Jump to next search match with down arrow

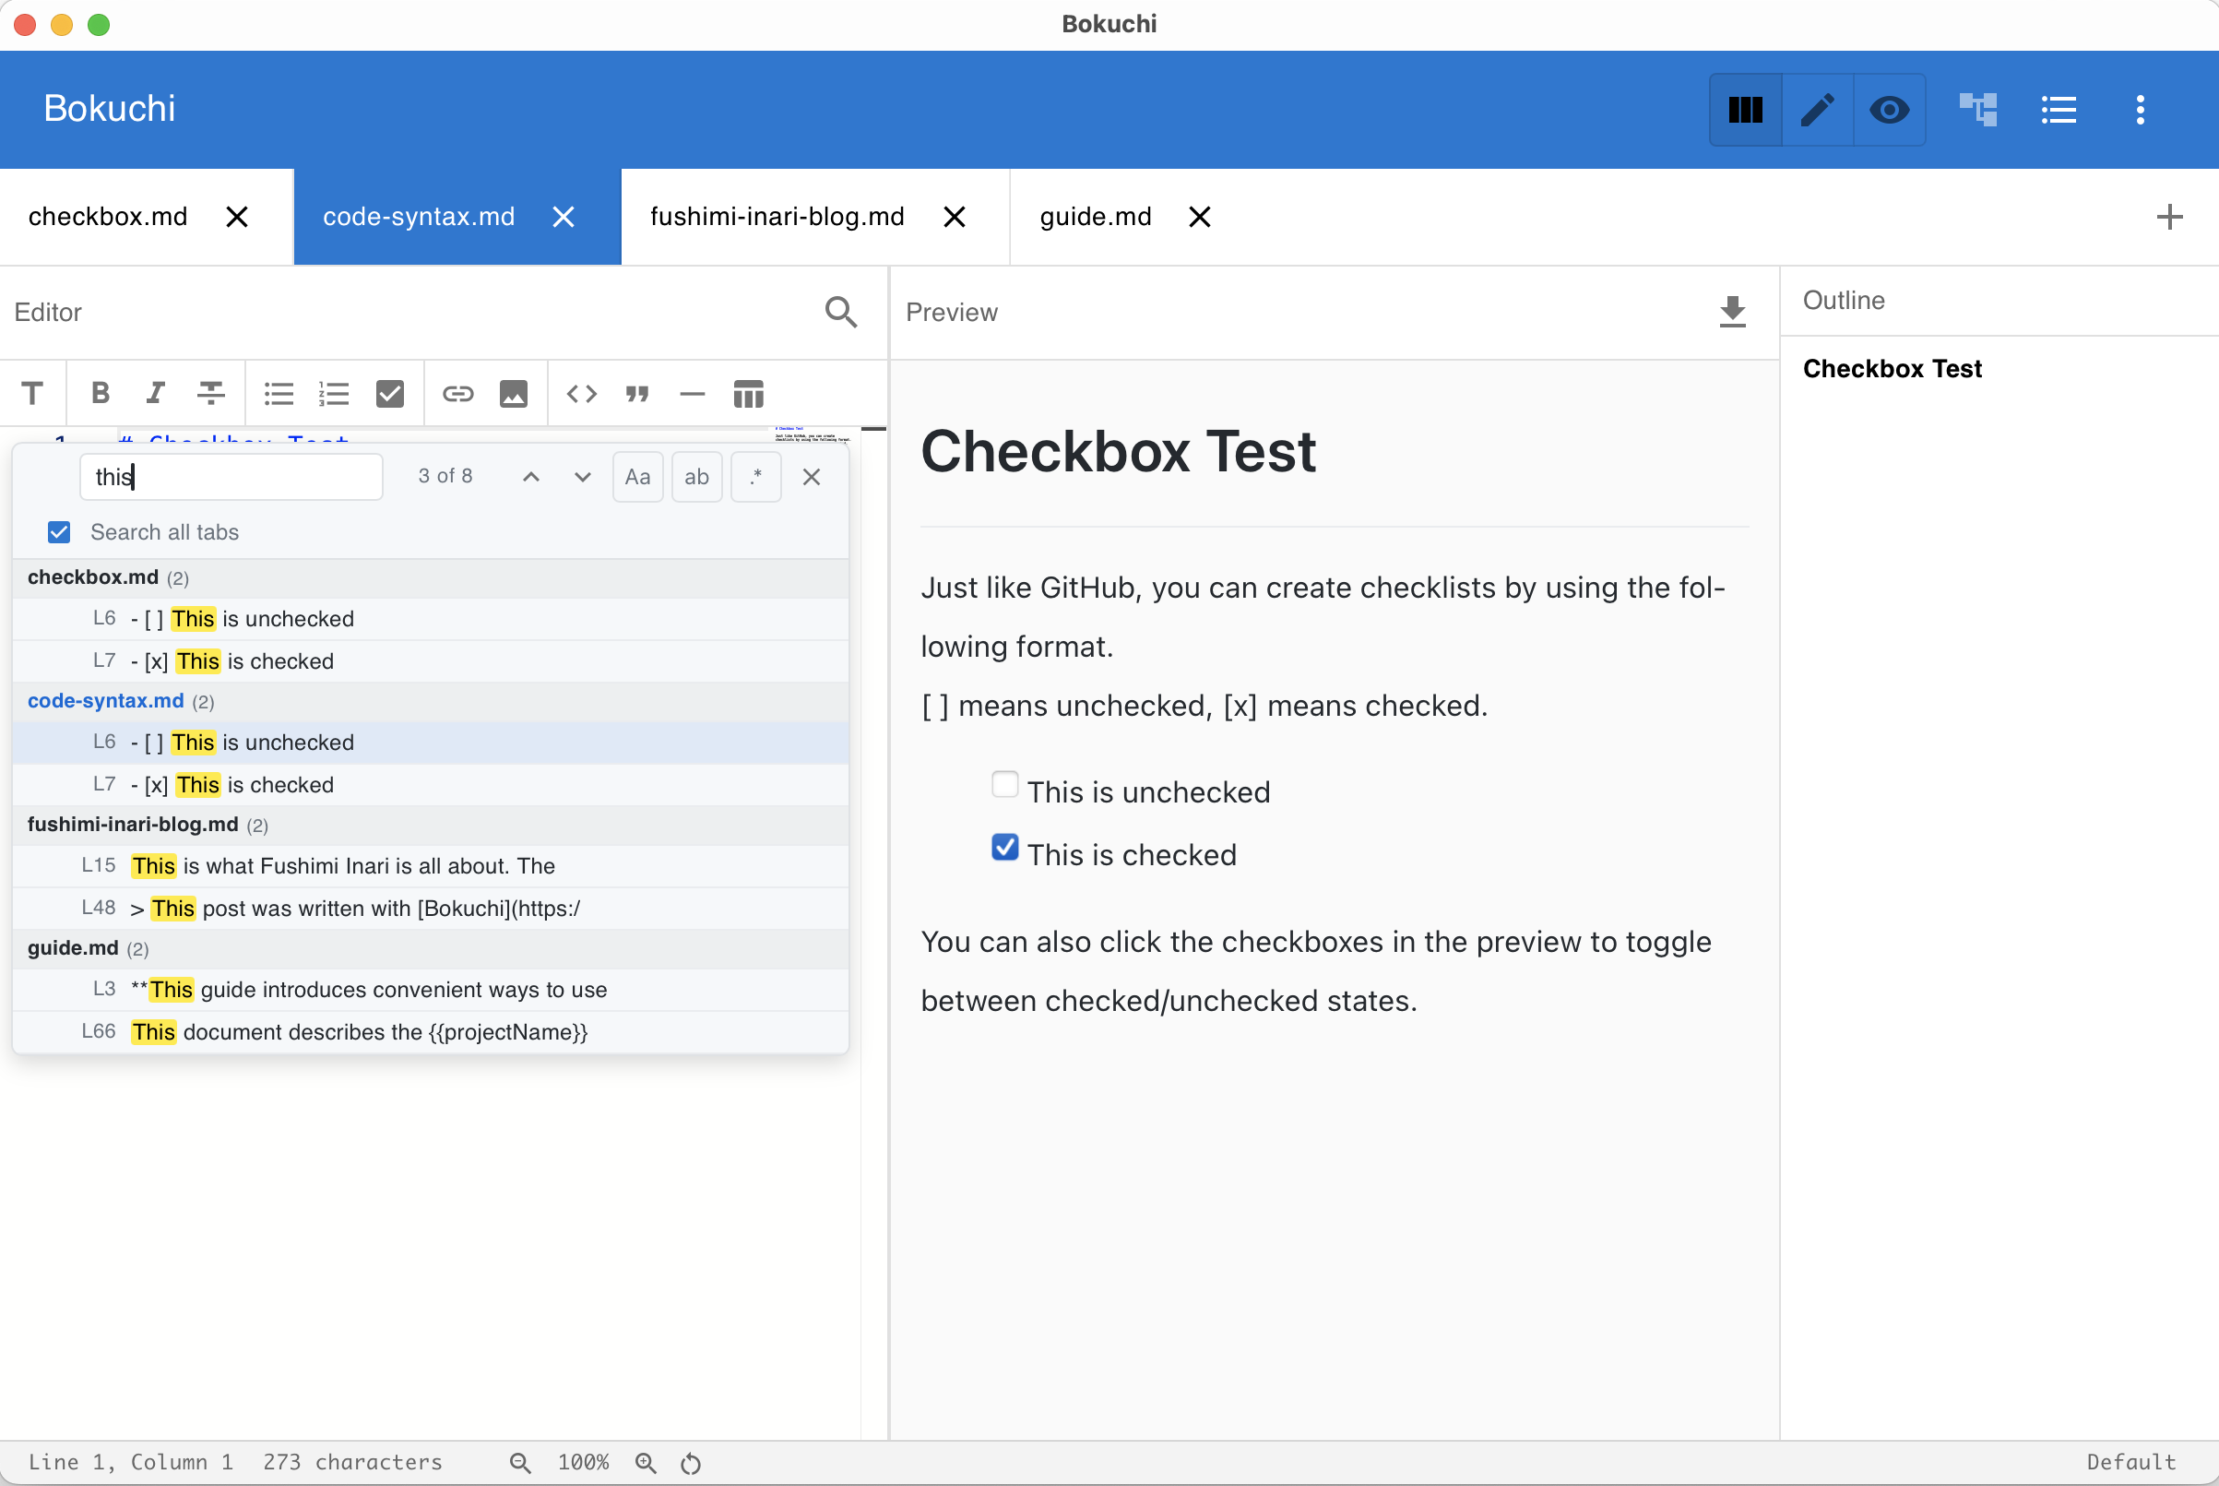581,477
